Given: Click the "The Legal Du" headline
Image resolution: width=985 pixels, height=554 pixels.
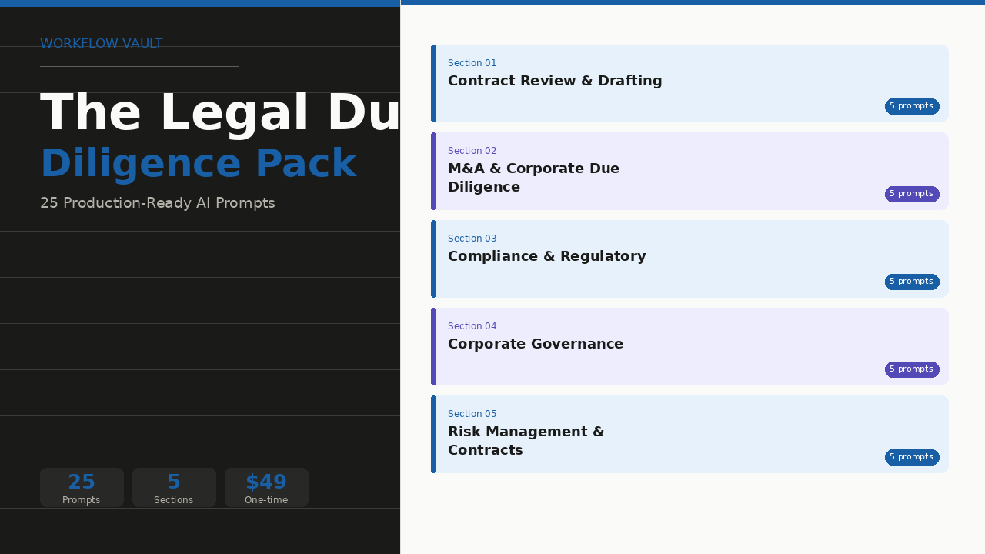Looking at the screenshot, I should click(x=220, y=113).
